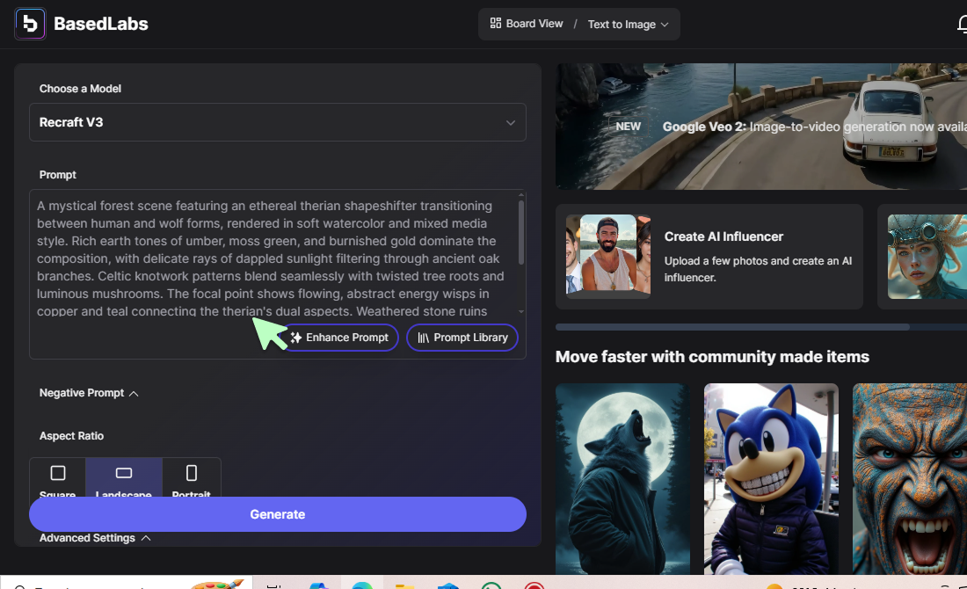The height and width of the screenshot is (589, 967).
Task: Open the Text to Image mode dropdown
Action: tap(628, 25)
